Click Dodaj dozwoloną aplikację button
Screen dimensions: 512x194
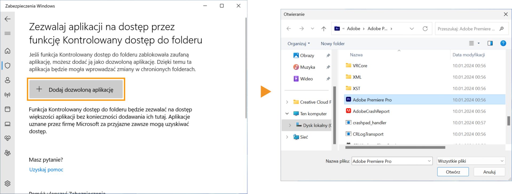click(x=76, y=89)
